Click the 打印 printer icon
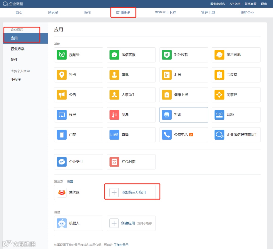 point(167,115)
